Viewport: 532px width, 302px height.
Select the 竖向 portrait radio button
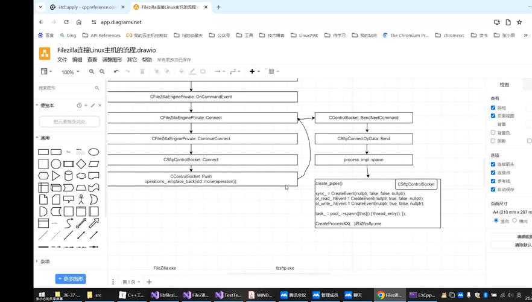[x=496, y=220]
